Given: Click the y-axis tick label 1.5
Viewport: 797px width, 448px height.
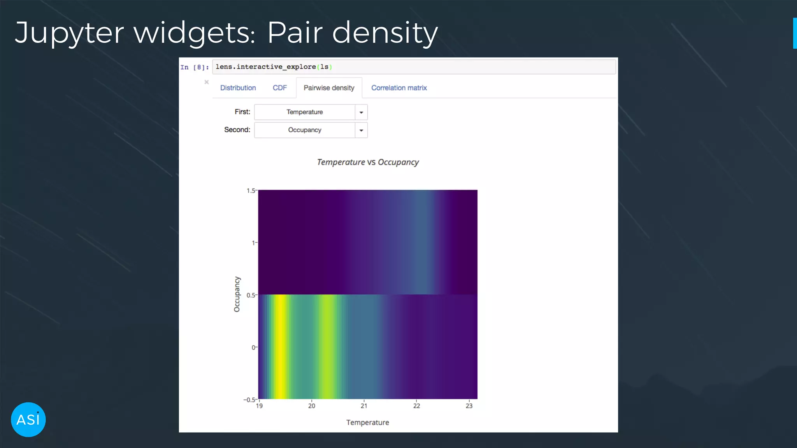Looking at the screenshot, I should (x=251, y=191).
